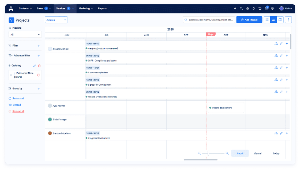The height and width of the screenshot is (170, 300).
Task: Click the Unread link
Action: click(17, 105)
